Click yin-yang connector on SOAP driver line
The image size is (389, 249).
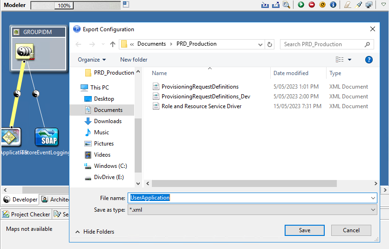pos(36,94)
